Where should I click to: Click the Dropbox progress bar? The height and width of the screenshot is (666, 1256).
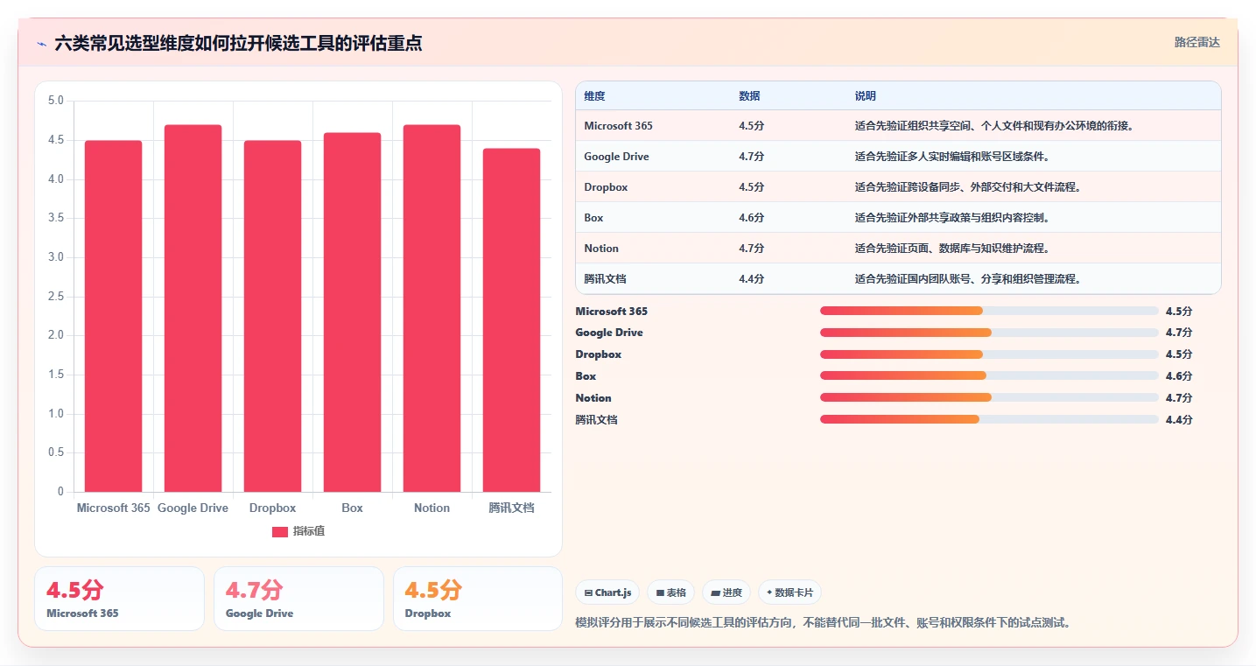tap(989, 354)
